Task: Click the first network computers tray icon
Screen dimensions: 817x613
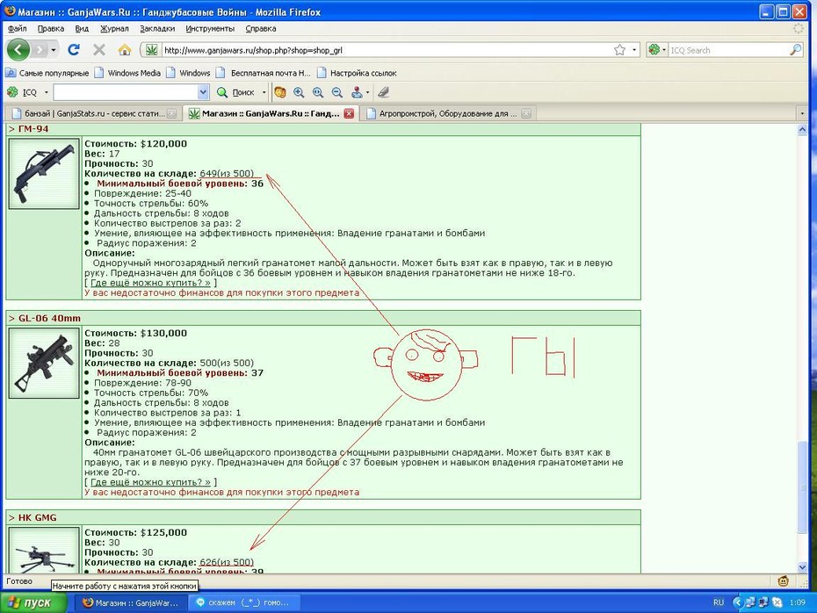Action: point(750,602)
